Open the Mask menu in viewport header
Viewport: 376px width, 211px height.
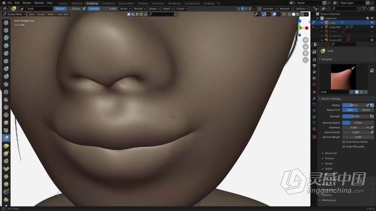[51, 15]
